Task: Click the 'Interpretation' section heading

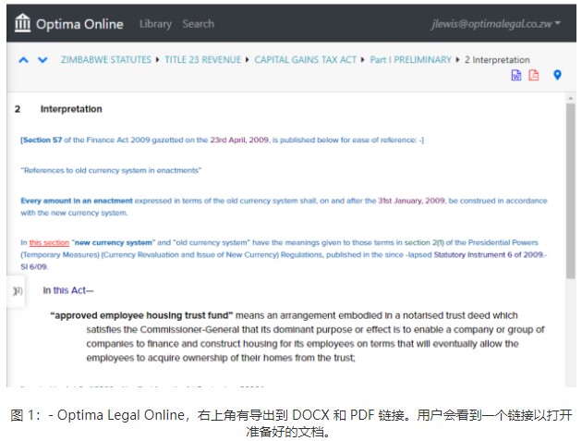Action: [71, 109]
